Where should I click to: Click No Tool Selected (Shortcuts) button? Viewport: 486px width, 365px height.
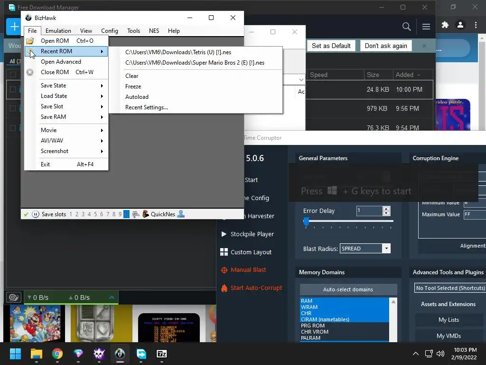450,288
